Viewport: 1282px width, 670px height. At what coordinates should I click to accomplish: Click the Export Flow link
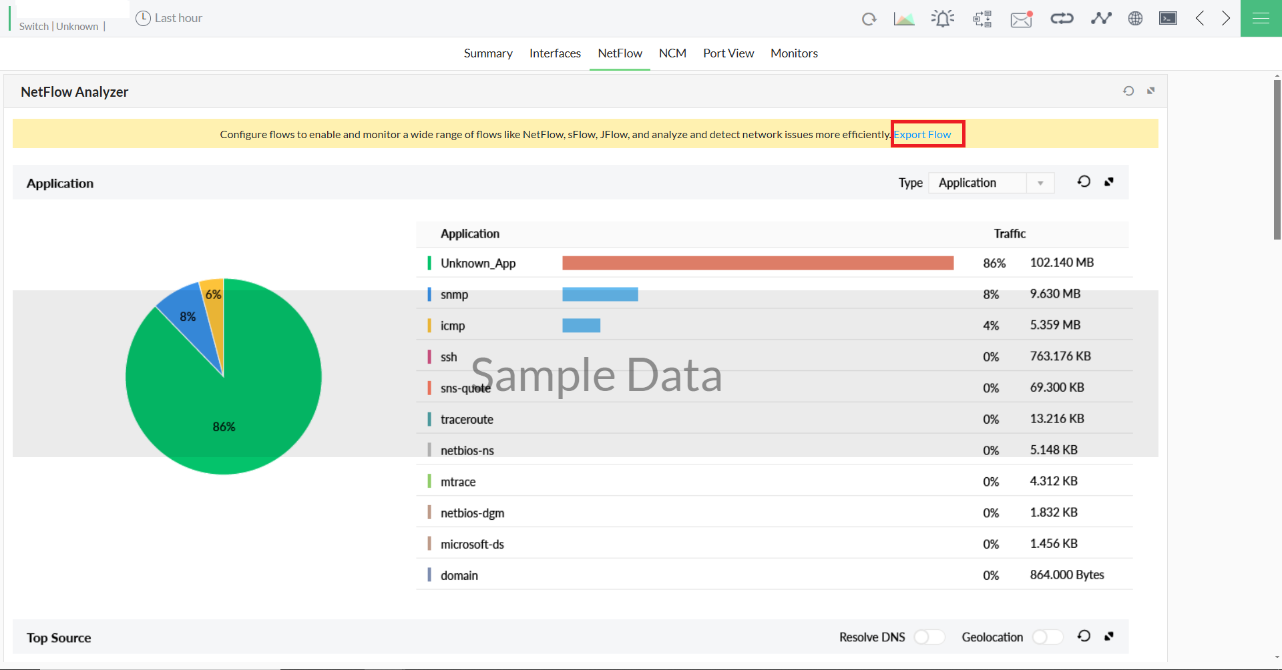click(923, 134)
